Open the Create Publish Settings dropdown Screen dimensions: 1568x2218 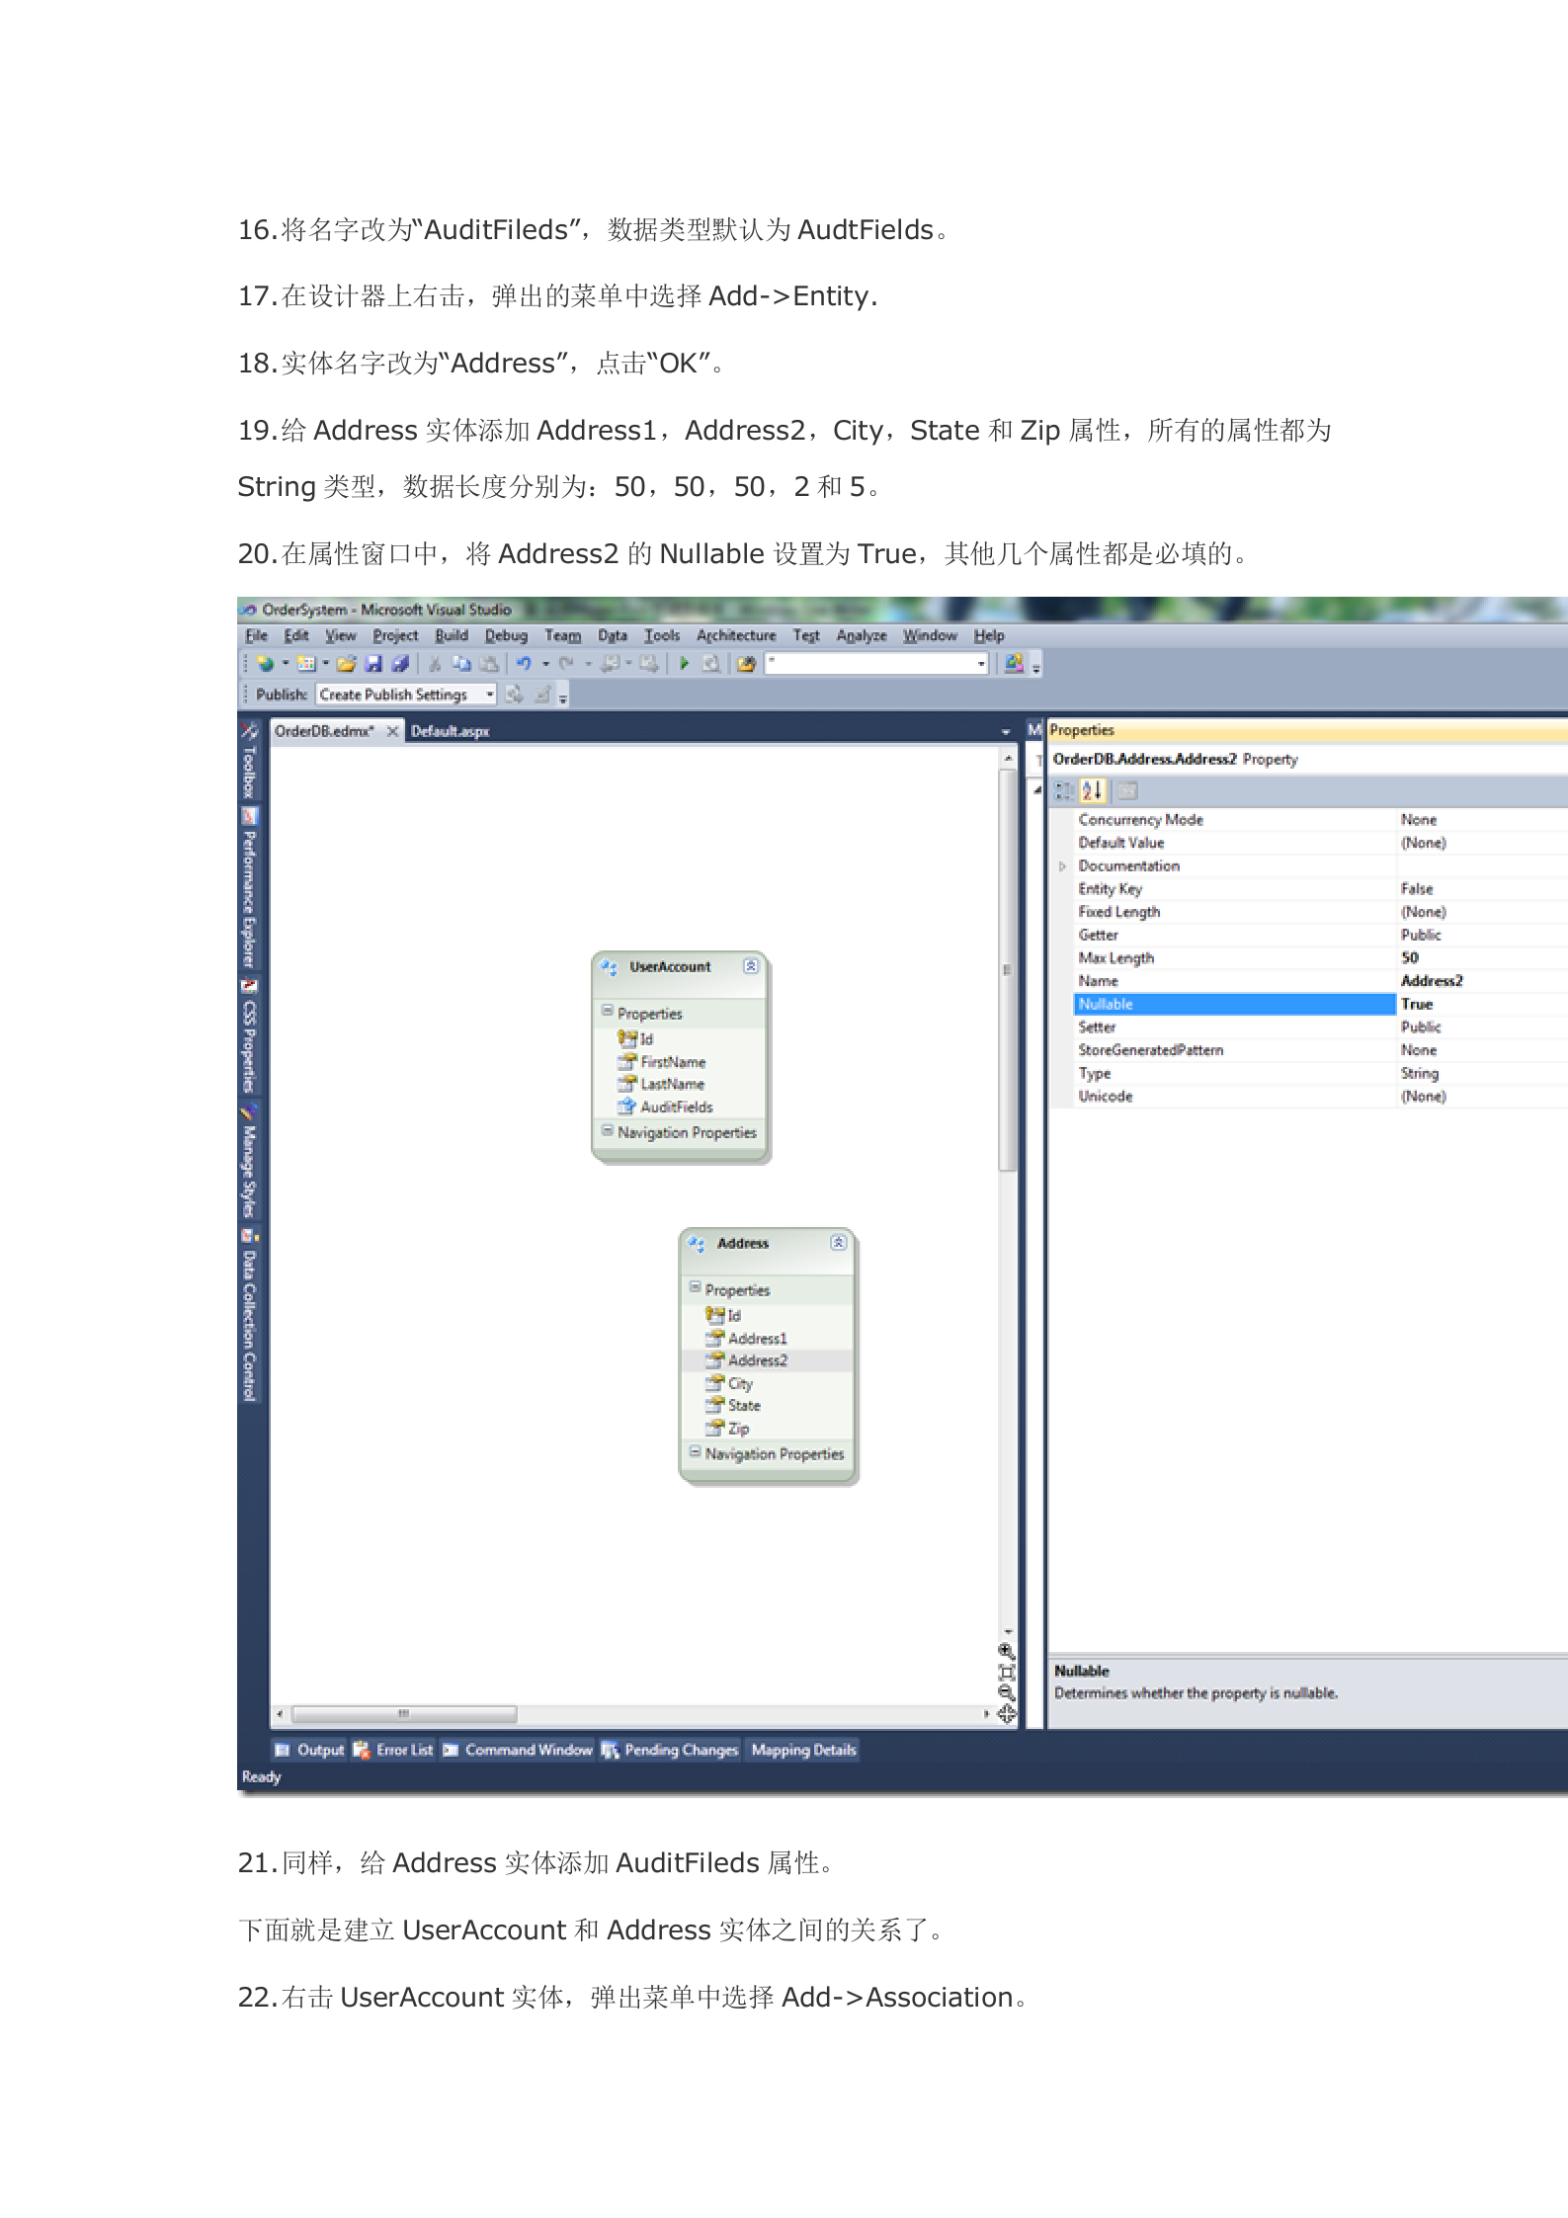click(x=489, y=695)
